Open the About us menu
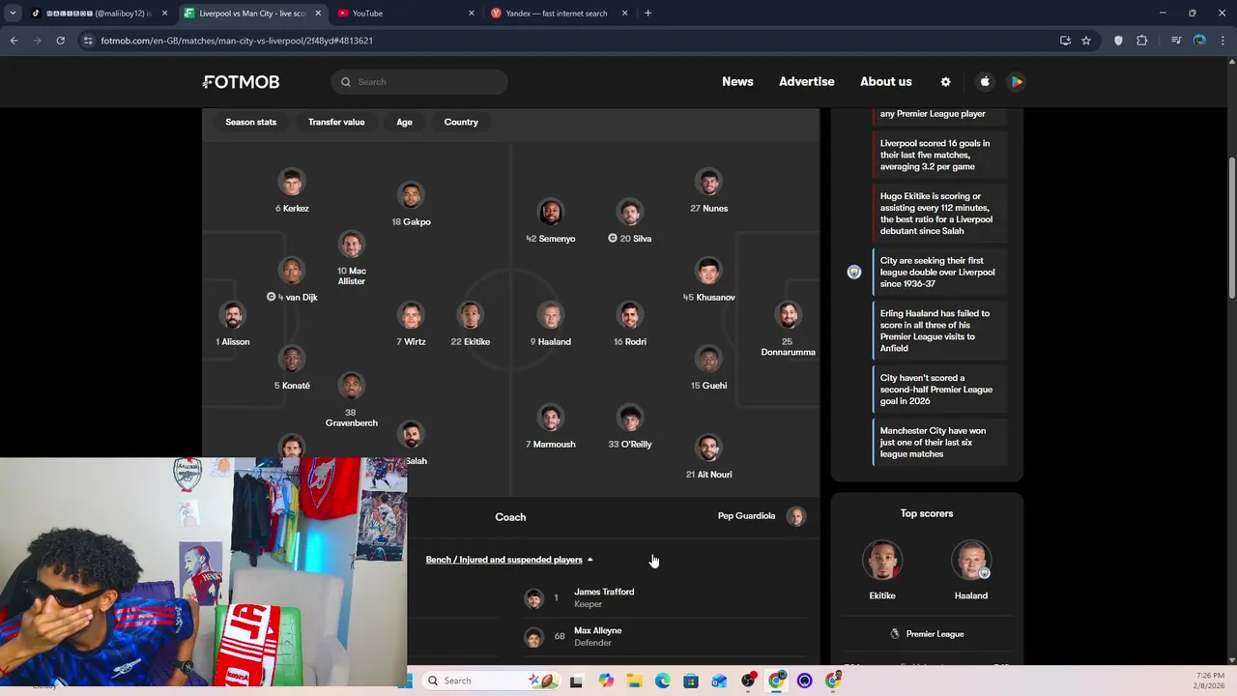 (x=886, y=82)
